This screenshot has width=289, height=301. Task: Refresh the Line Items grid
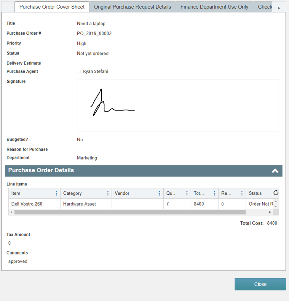(276, 193)
